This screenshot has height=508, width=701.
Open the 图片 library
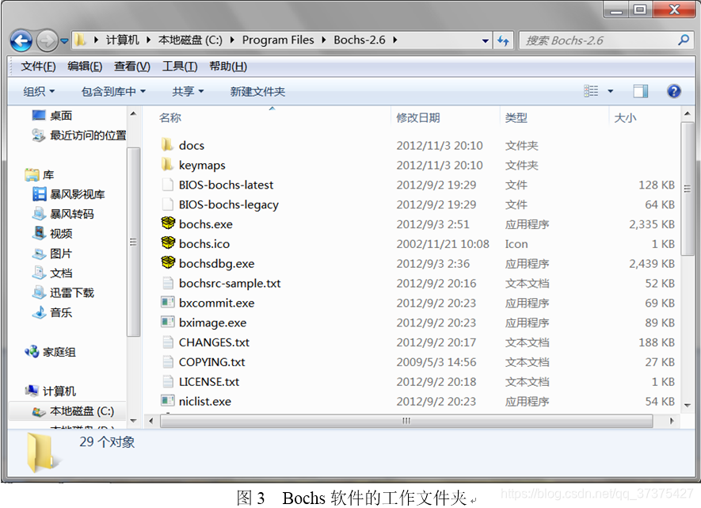point(52,254)
